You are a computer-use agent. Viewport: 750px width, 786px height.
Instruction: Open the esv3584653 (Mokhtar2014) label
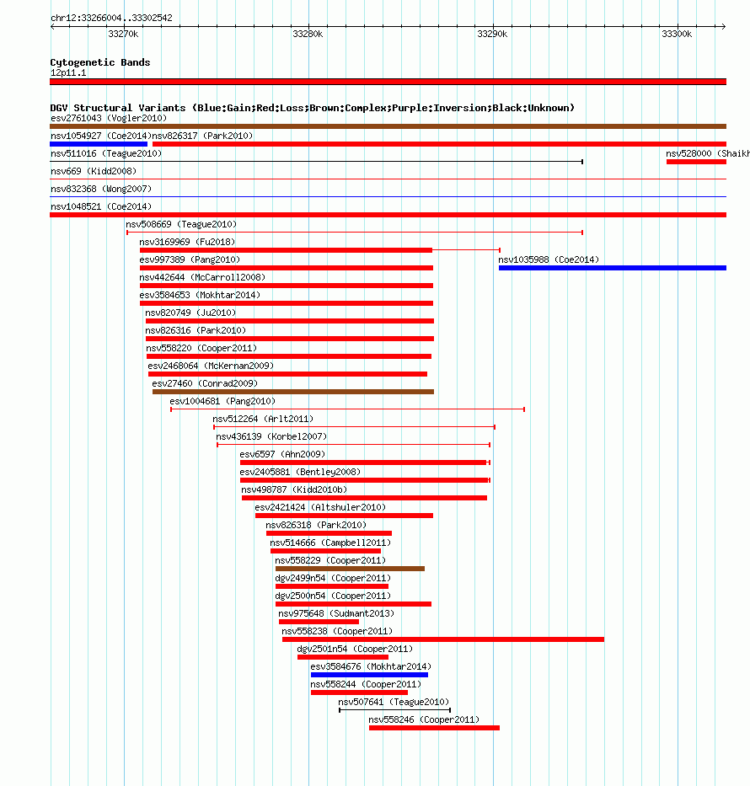point(200,295)
